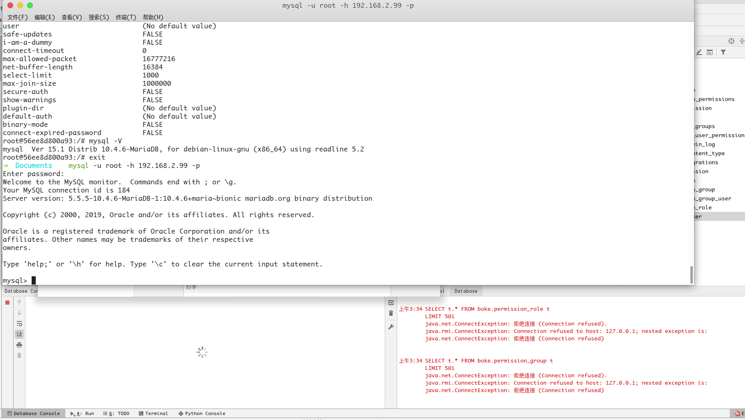Open the 帮助(H) menu in terminal
The image size is (745, 420).
click(153, 17)
